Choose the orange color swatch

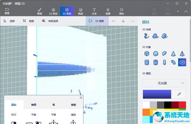coord(146,112)
